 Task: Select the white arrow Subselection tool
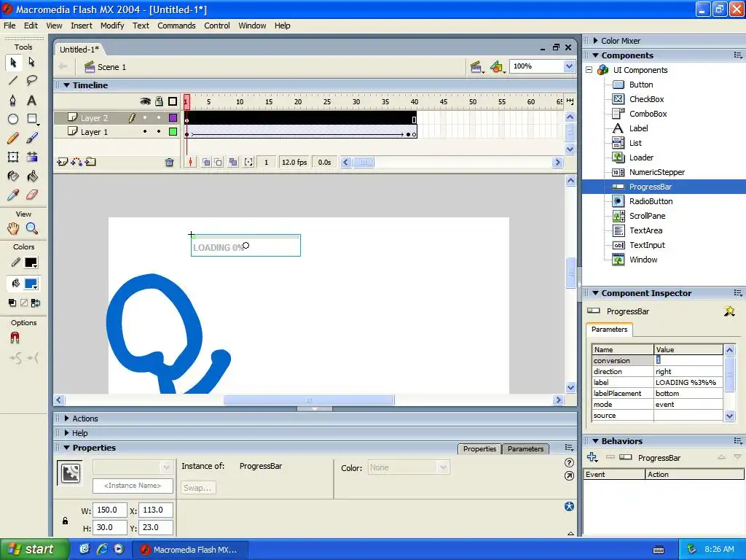pos(31,63)
